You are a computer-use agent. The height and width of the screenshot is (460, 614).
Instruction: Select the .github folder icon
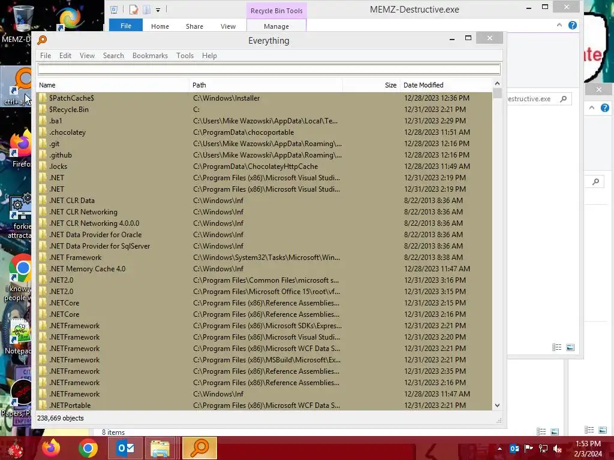(43, 155)
